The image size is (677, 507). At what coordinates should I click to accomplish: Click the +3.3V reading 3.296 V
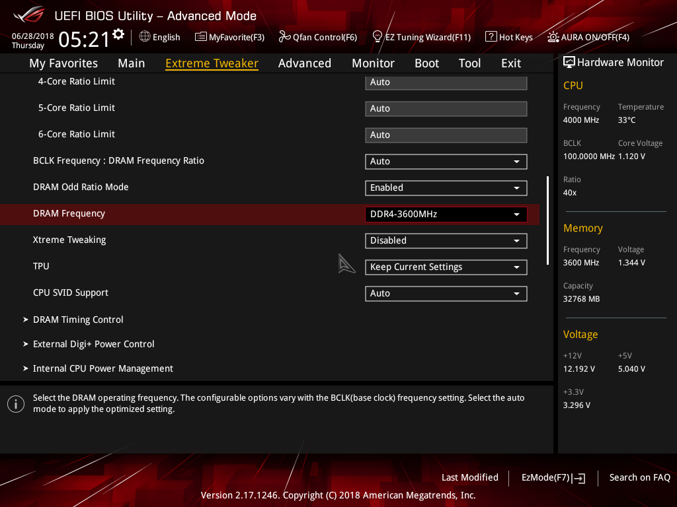click(577, 405)
